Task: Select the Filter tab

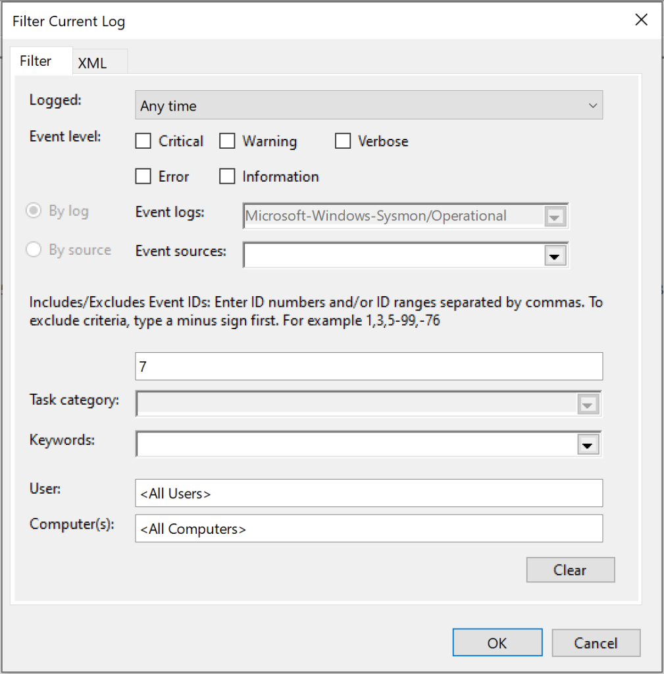Action: (36, 61)
